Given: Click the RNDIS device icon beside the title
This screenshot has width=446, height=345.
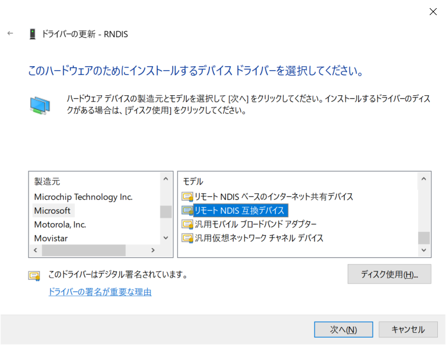Looking at the screenshot, I should coord(32,34).
